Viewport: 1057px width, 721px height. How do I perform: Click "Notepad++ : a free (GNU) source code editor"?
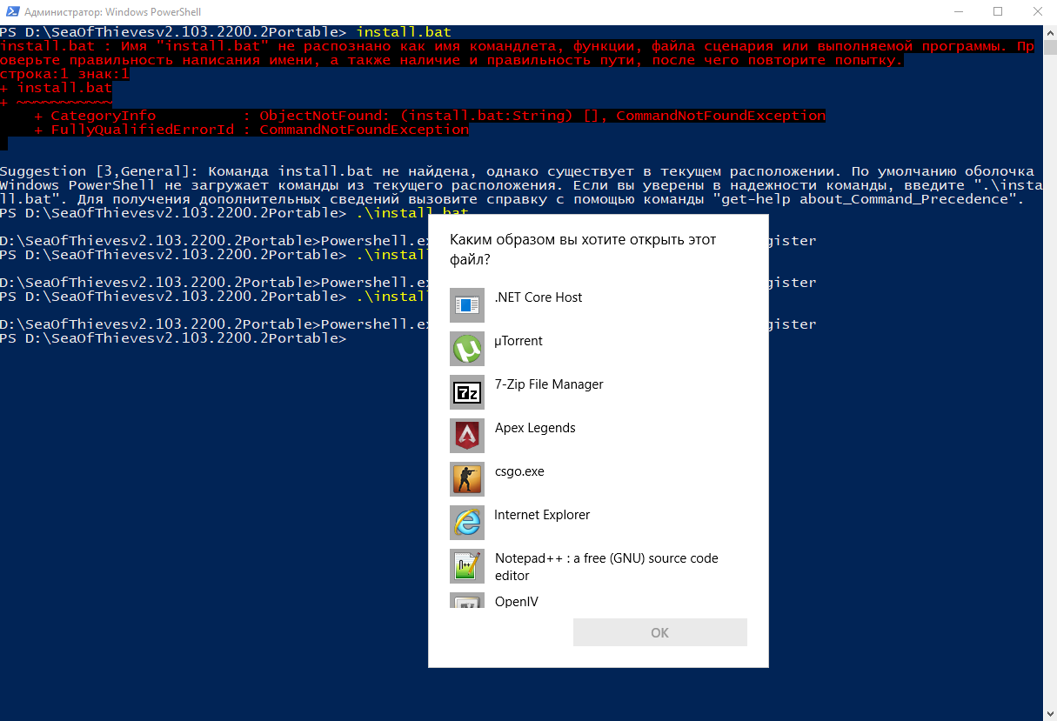click(606, 567)
